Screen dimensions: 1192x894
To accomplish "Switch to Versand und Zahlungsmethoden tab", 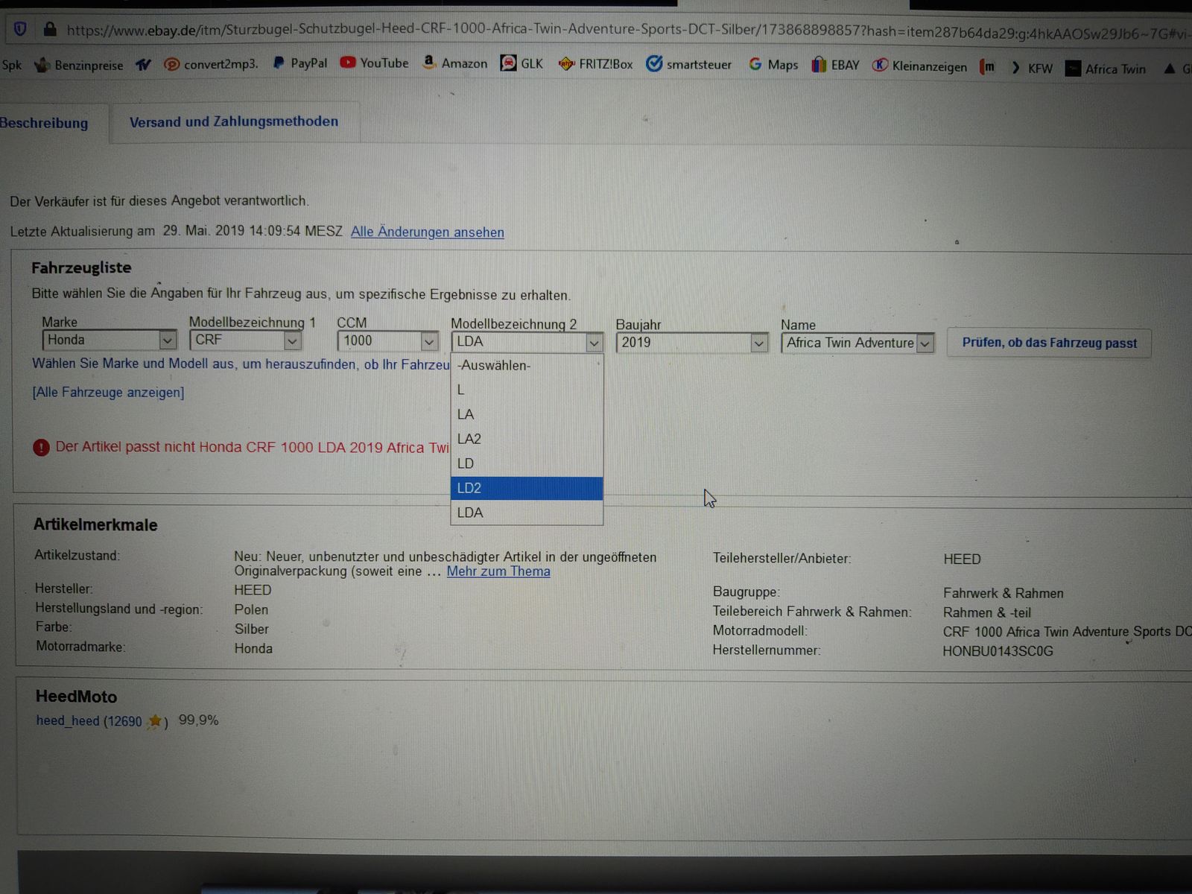I will (x=234, y=121).
